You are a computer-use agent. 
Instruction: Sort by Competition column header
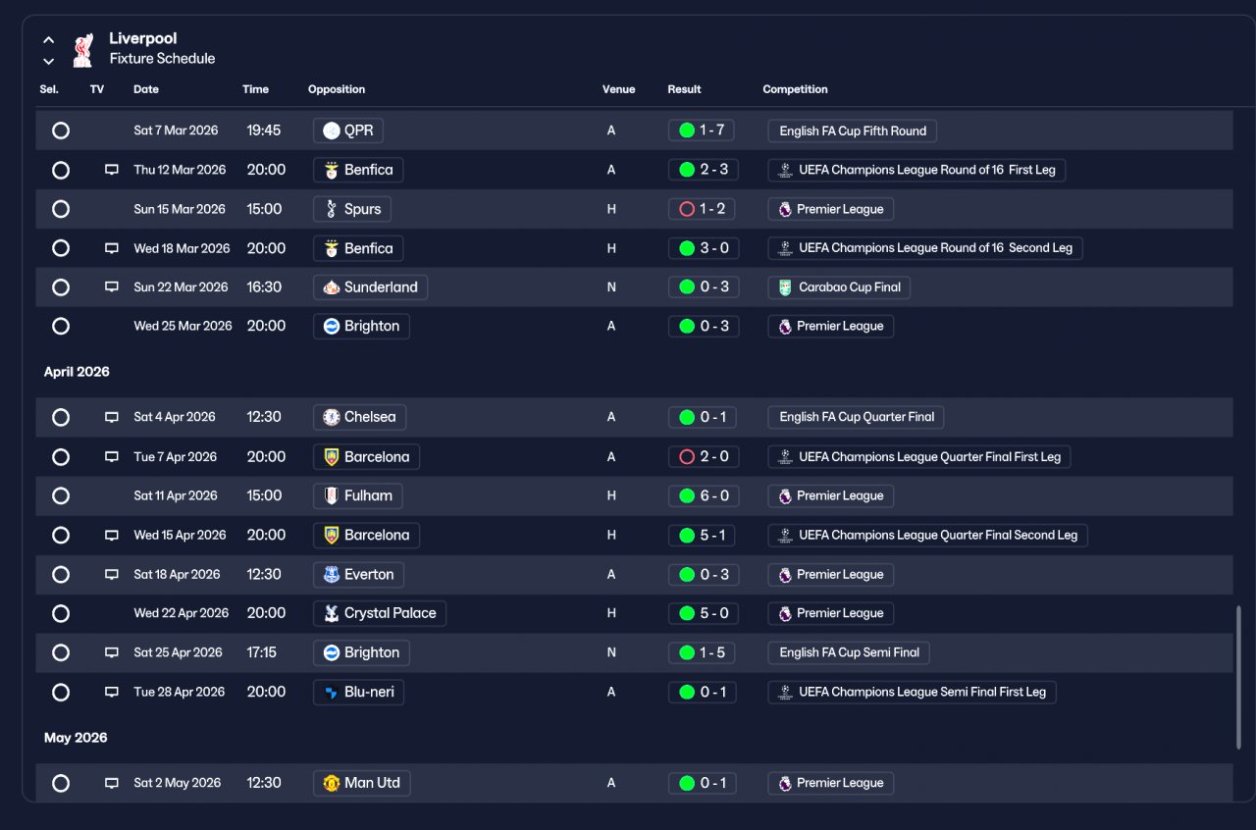[795, 89]
